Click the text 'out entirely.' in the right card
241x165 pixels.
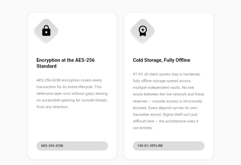coord(143,128)
